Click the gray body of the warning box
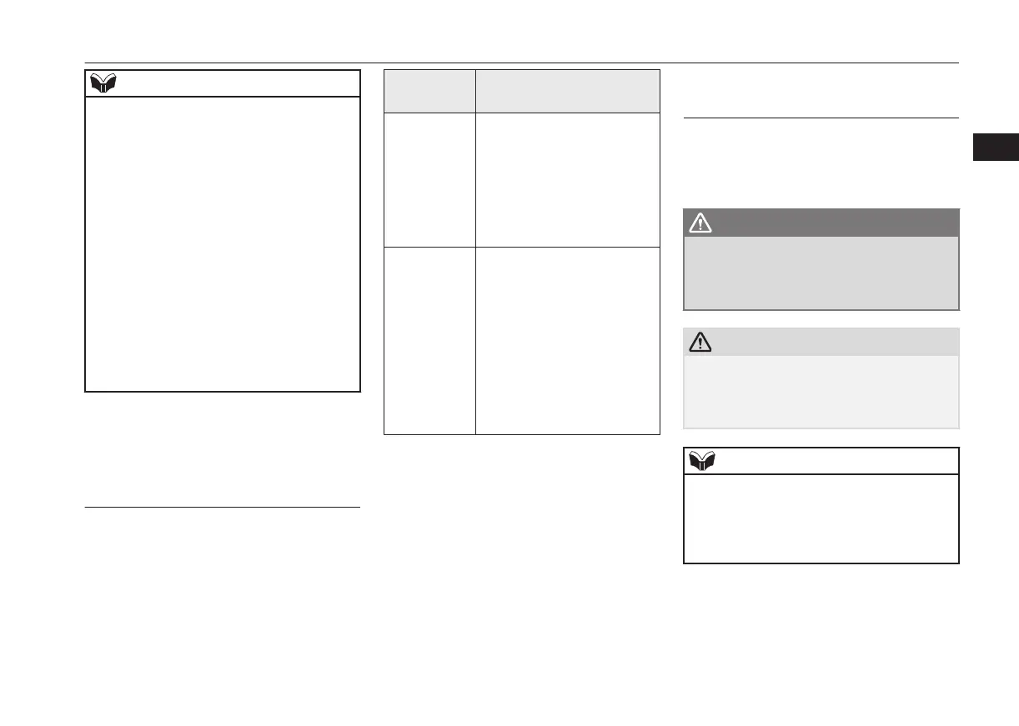1019x726 pixels. click(821, 273)
